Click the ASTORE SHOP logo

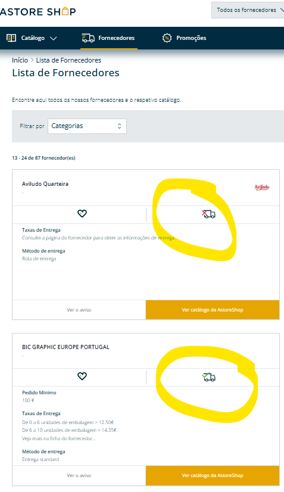click(38, 11)
